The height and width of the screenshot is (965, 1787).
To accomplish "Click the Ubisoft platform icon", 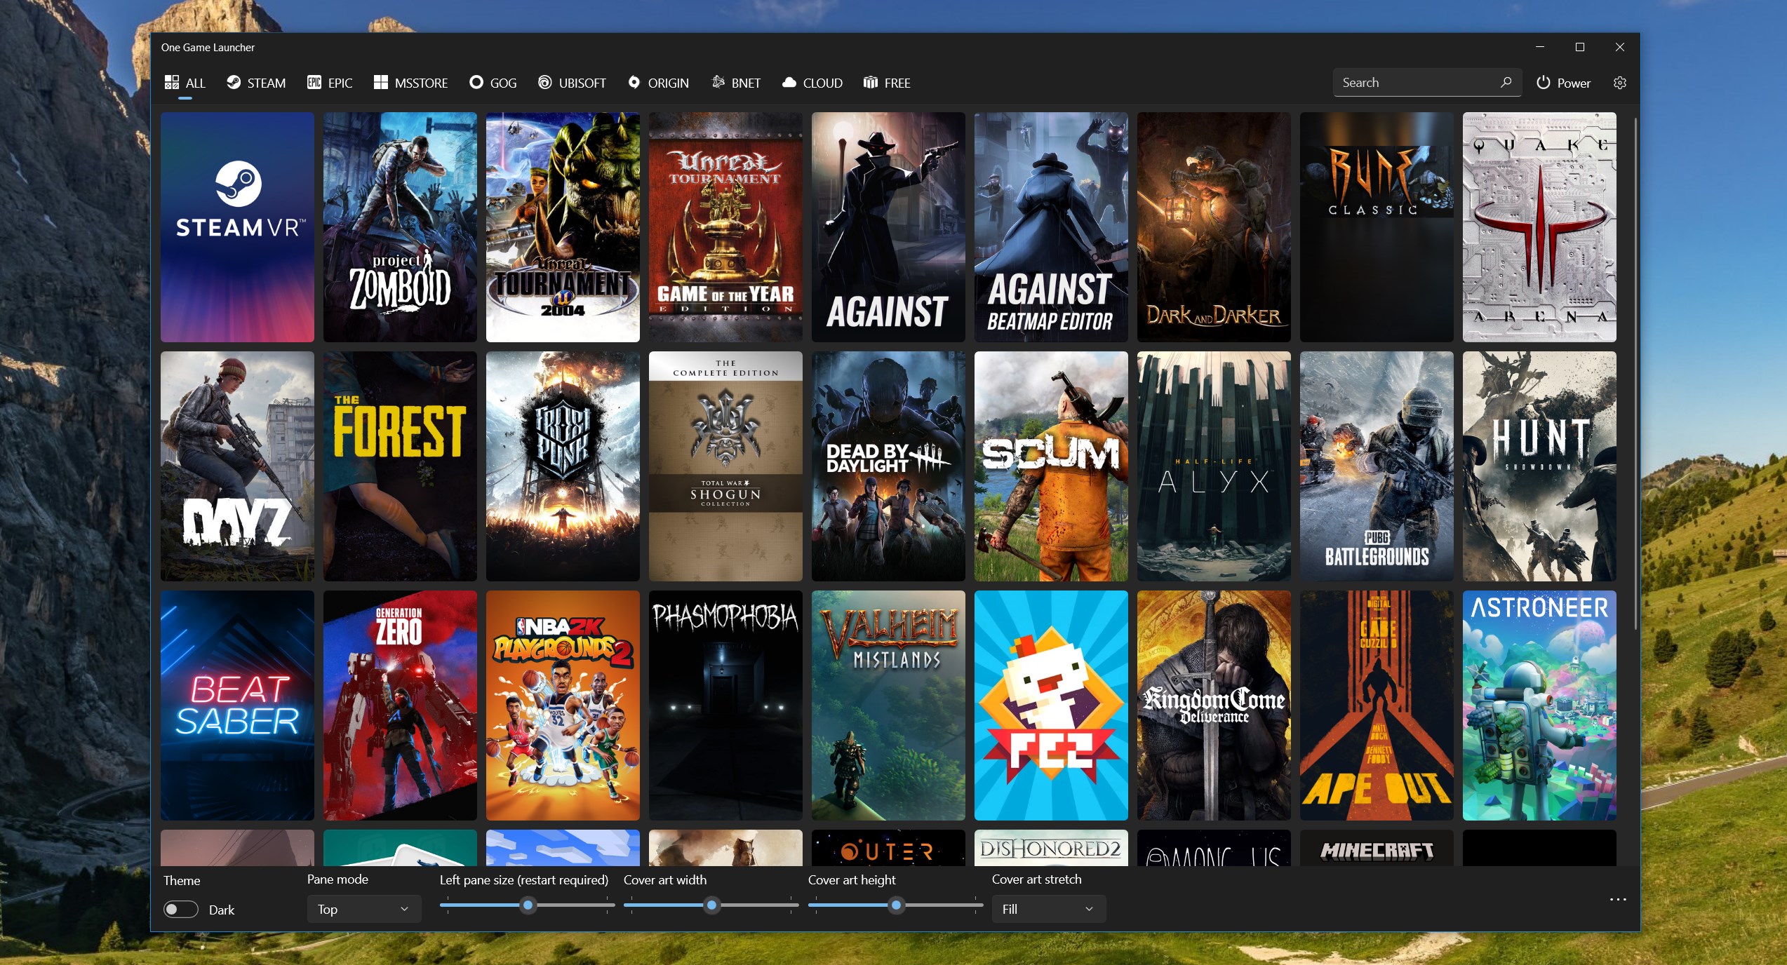I will point(544,83).
